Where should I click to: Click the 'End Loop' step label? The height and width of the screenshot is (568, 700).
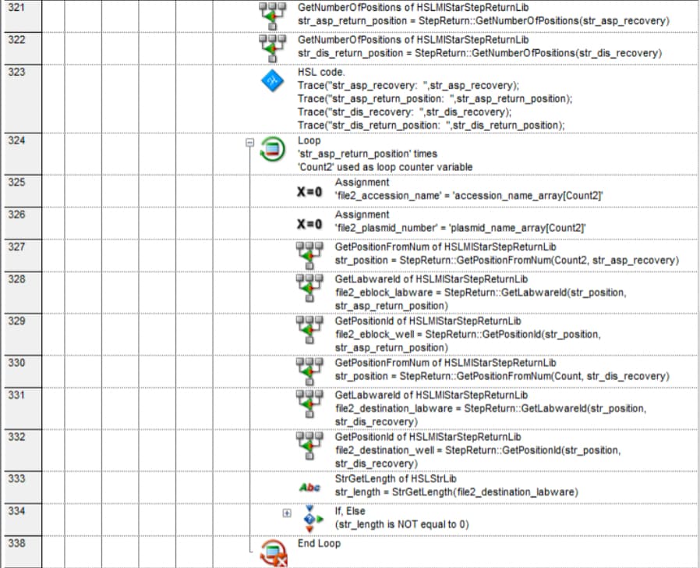[x=319, y=543]
